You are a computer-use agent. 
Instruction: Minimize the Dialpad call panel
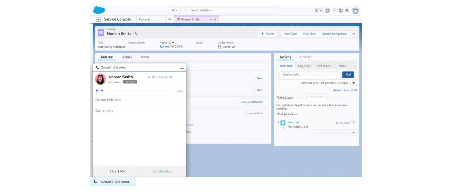pos(182,68)
